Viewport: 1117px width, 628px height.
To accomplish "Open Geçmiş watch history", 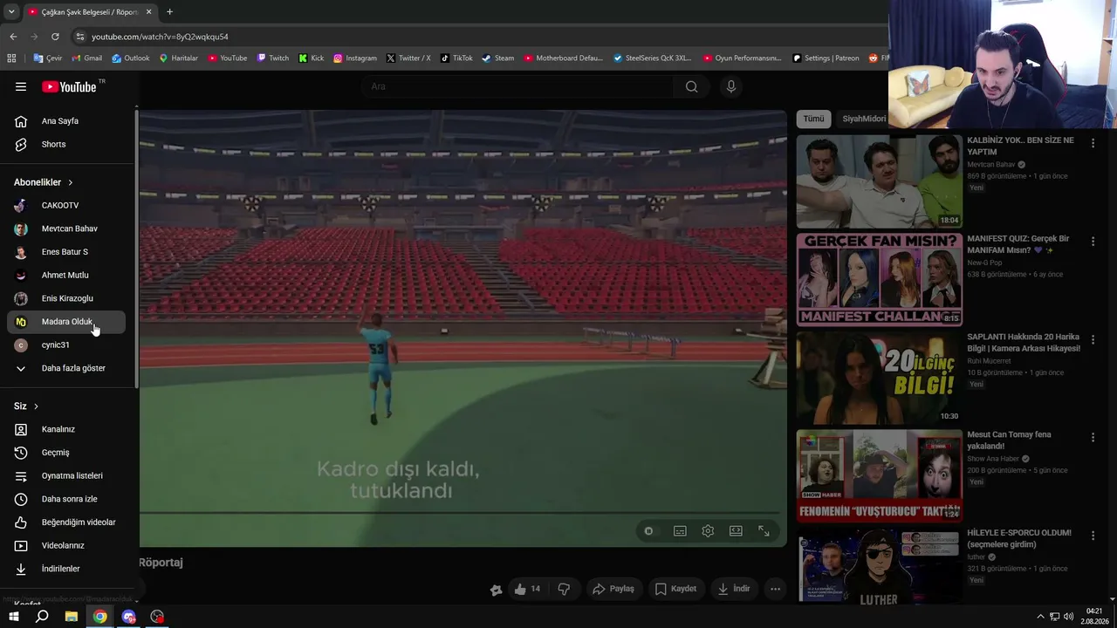I will point(66,453).
